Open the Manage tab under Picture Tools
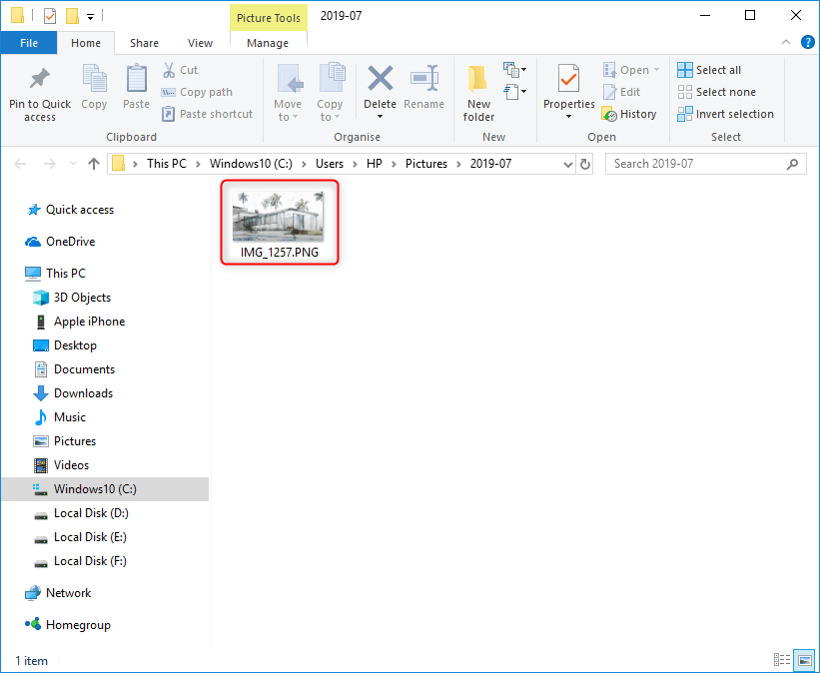Screen dimensions: 820x673 (268, 43)
